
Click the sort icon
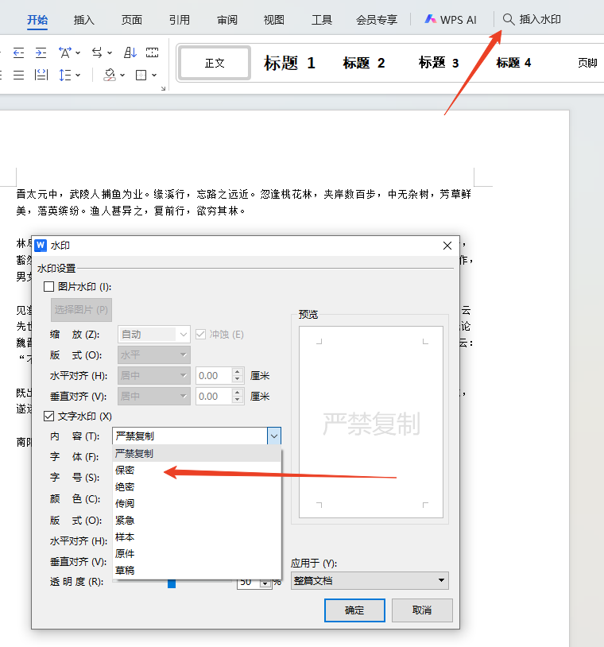pyautogui.click(x=130, y=52)
